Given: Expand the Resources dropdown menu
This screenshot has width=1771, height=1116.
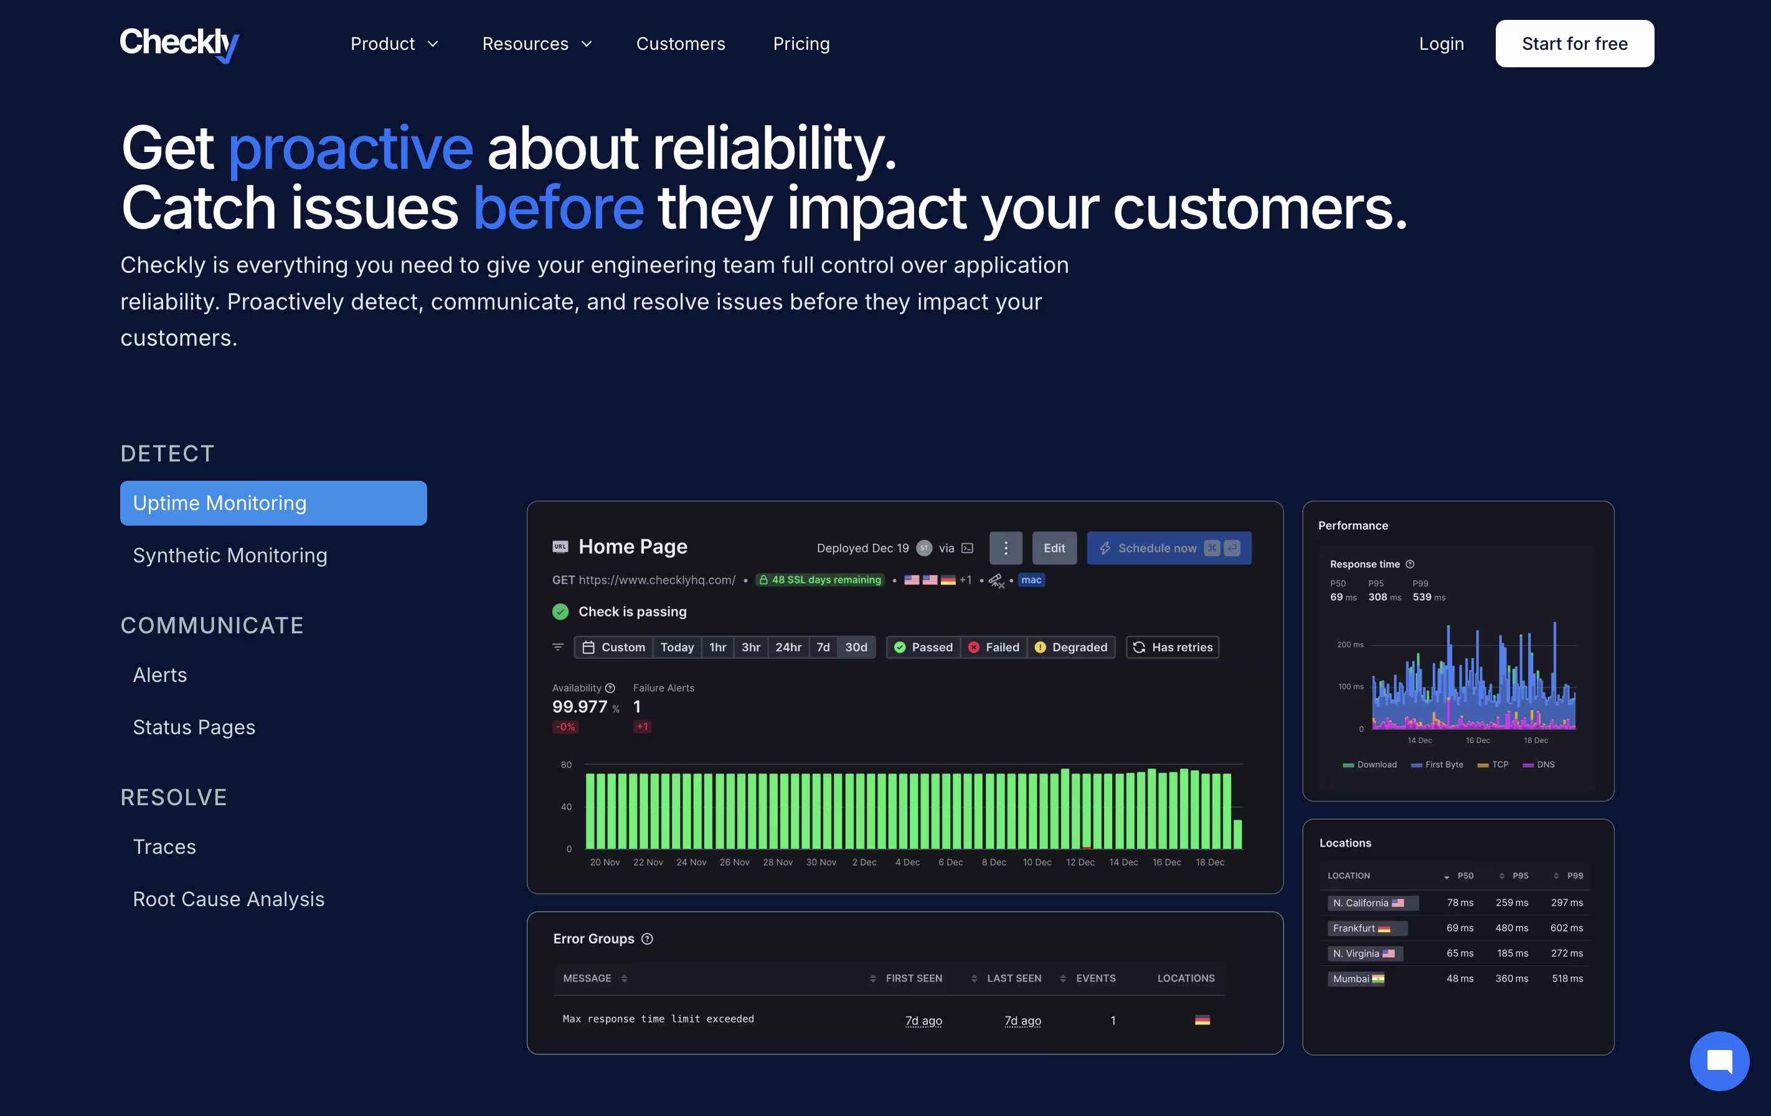Looking at the screenshot, I should tap(537, 44).
